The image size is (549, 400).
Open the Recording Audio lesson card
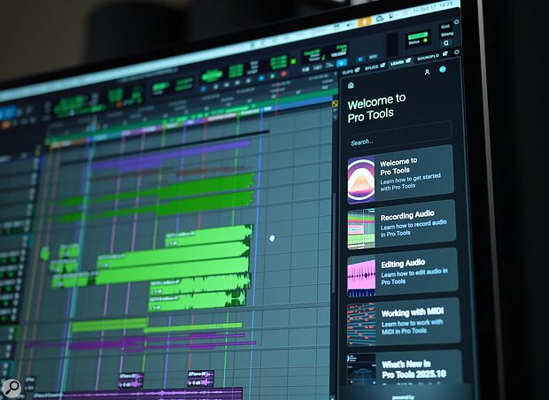pos(402,224)
